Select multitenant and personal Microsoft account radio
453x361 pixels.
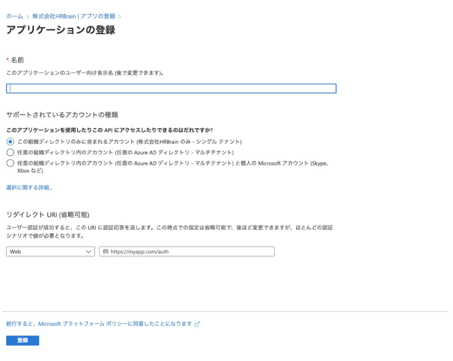coord(10,163)
